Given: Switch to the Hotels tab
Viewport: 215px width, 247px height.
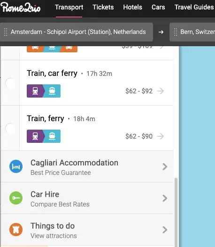Looking at the screenshot, I should [132, 7].
